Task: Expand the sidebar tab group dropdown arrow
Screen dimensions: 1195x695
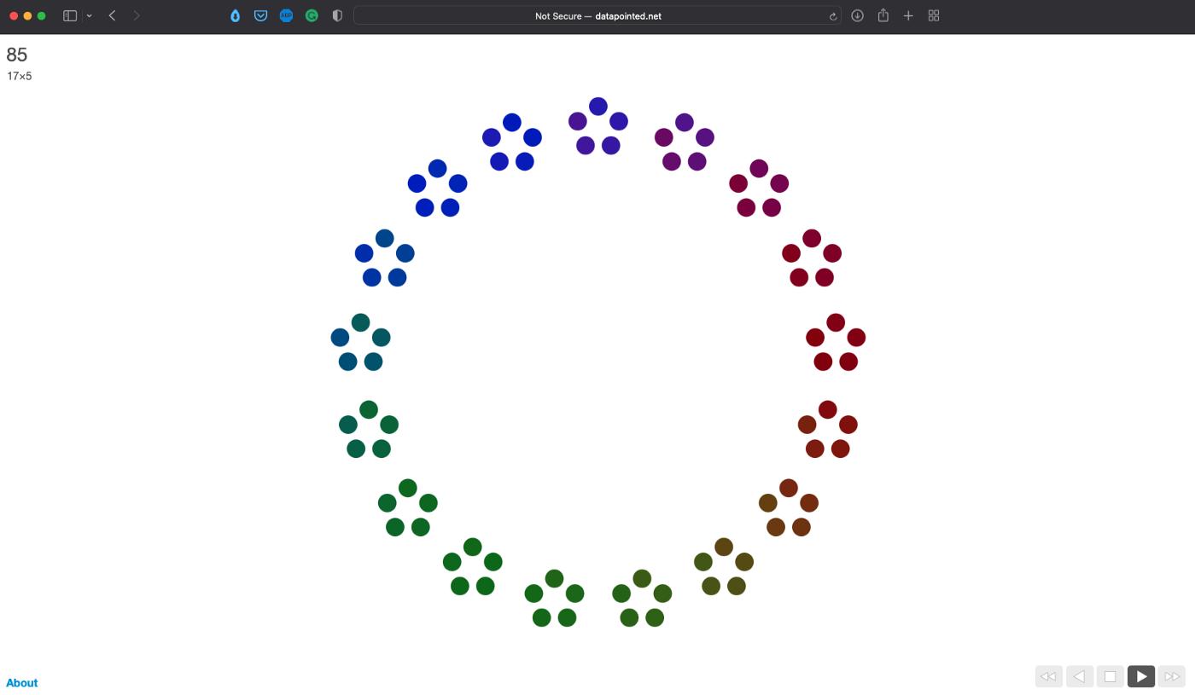Action: 89,15
